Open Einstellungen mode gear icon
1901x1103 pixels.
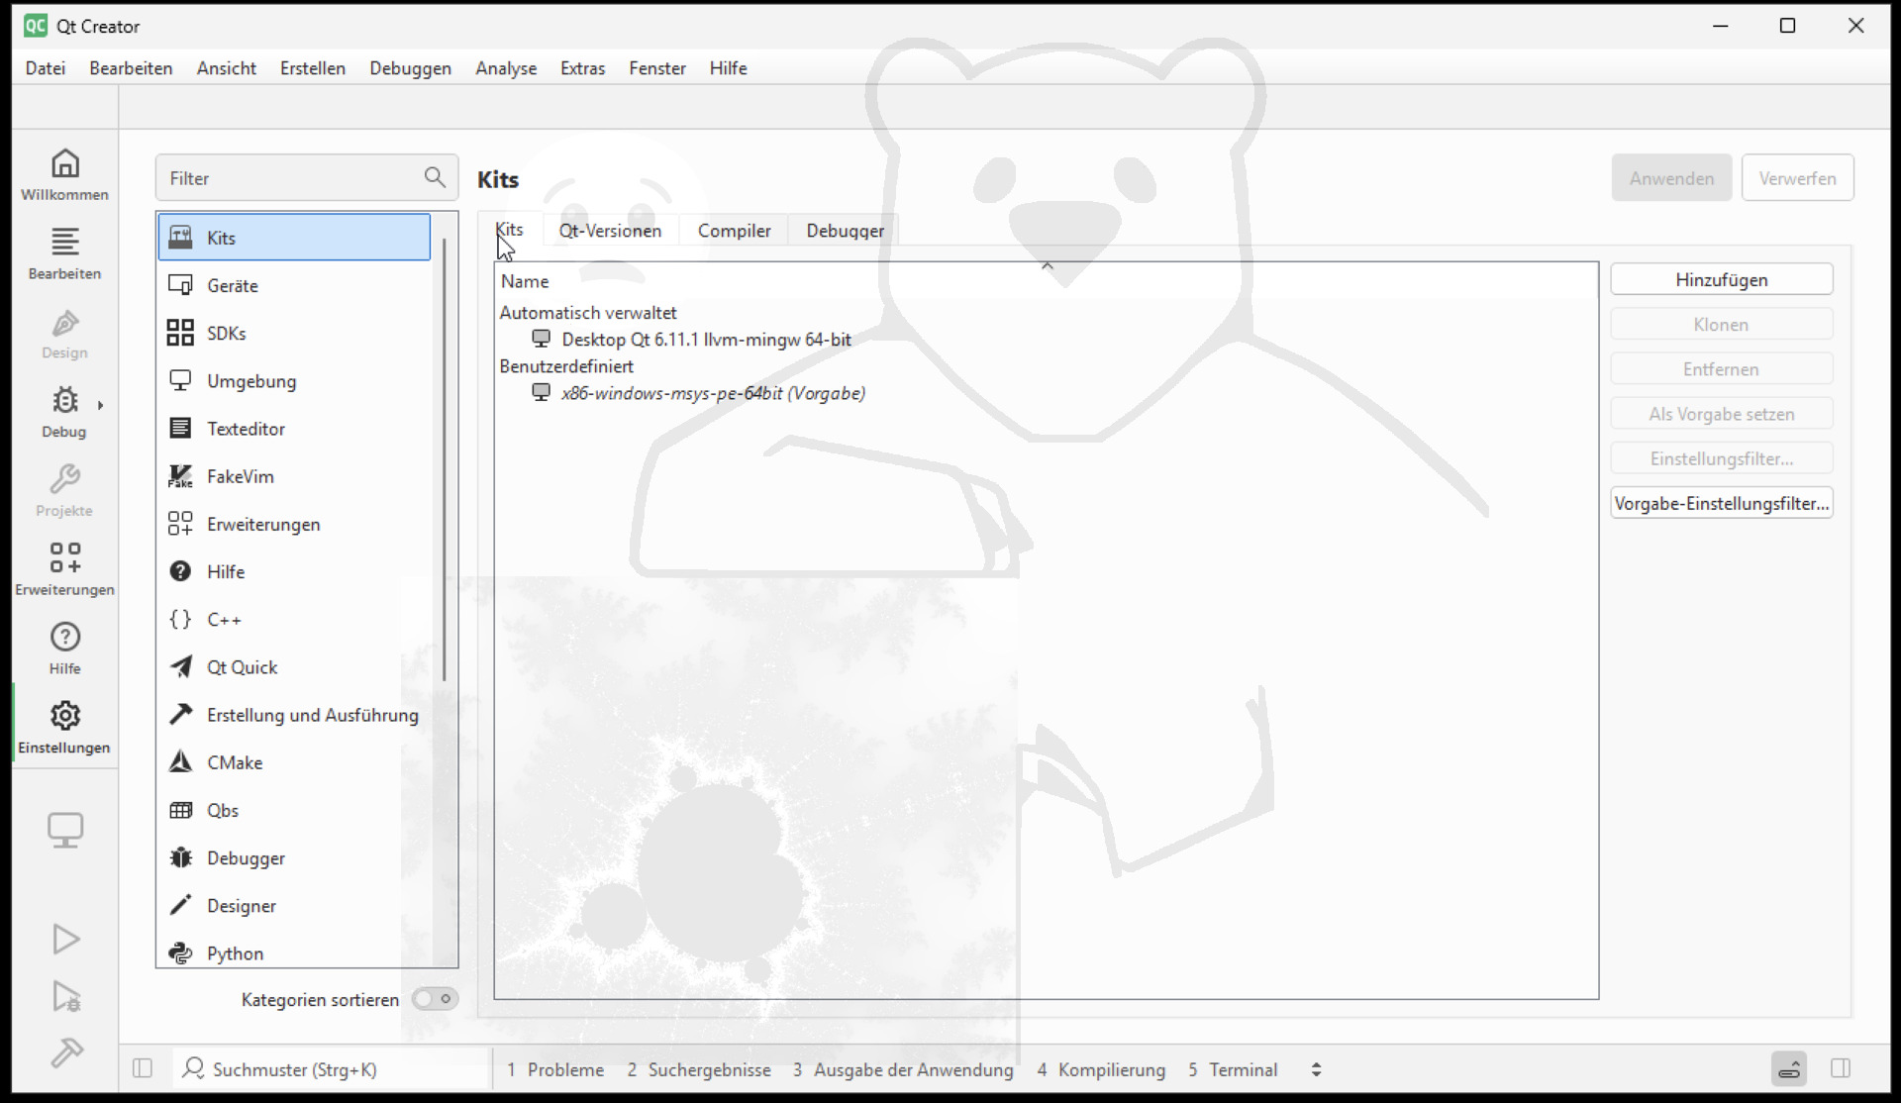(x=65, y=728)
